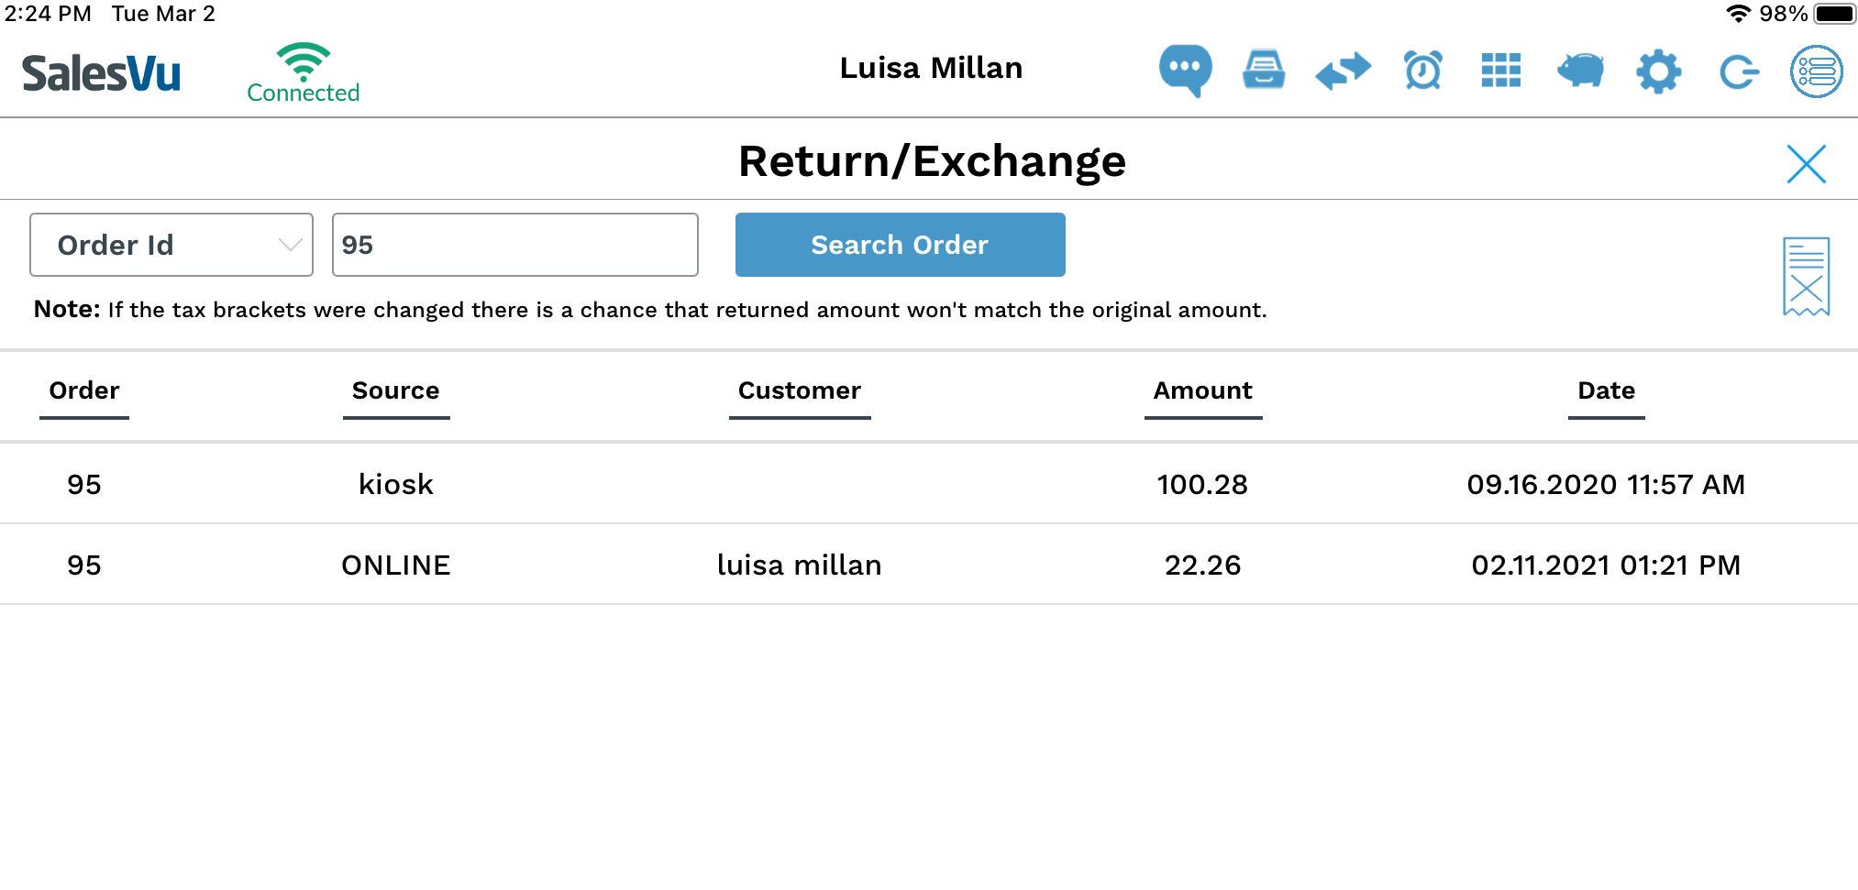Expand the Order Id search type dropdown
This screenshot has width=1858, height=890.
coord(171,245)
